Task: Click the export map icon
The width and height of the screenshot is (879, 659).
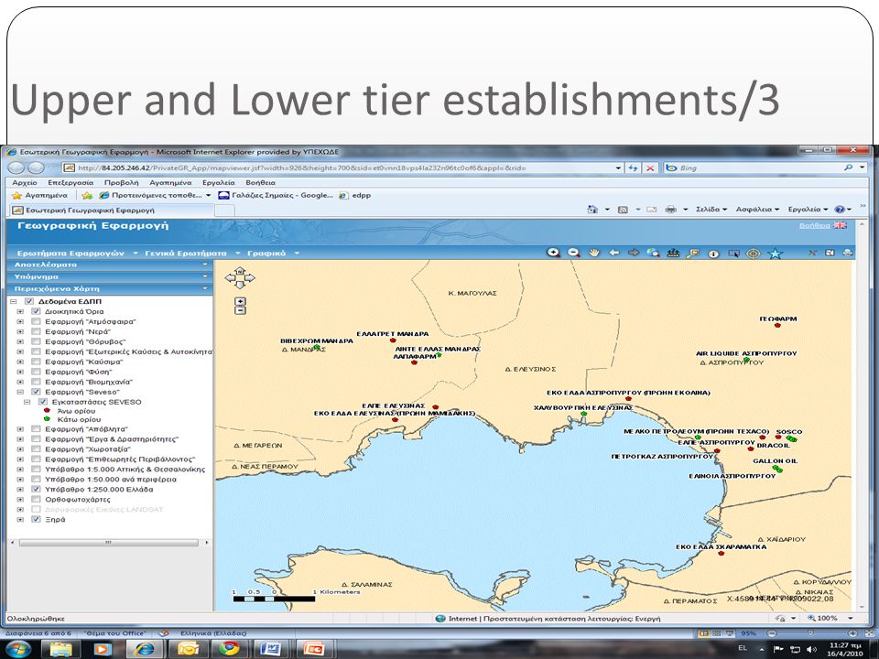Action: [x=830, y=254]
